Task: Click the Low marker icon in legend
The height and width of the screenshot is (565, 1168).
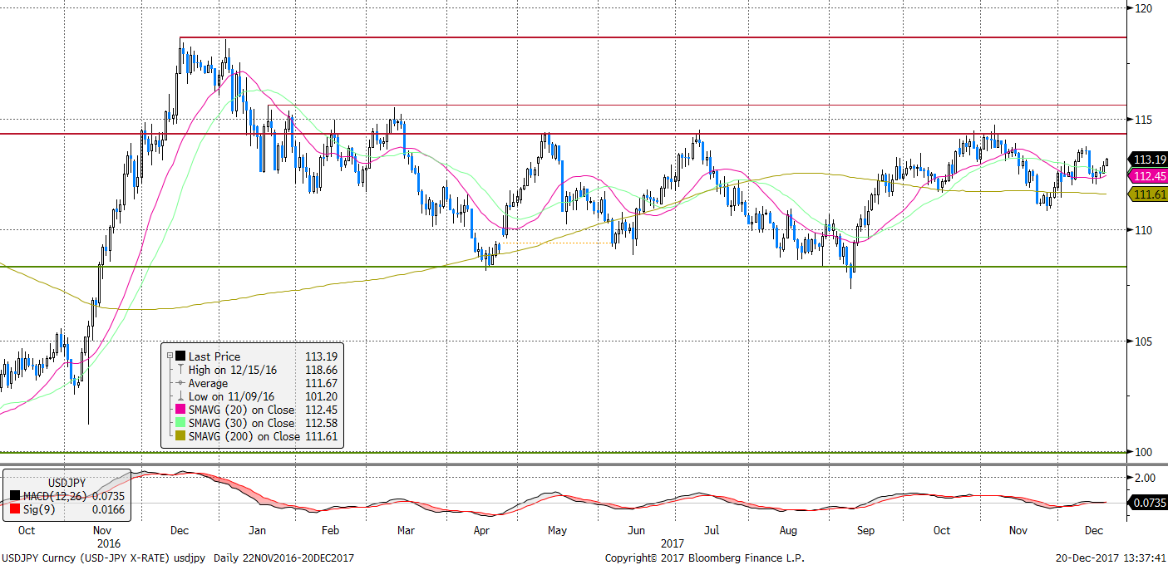Action: 180,396
